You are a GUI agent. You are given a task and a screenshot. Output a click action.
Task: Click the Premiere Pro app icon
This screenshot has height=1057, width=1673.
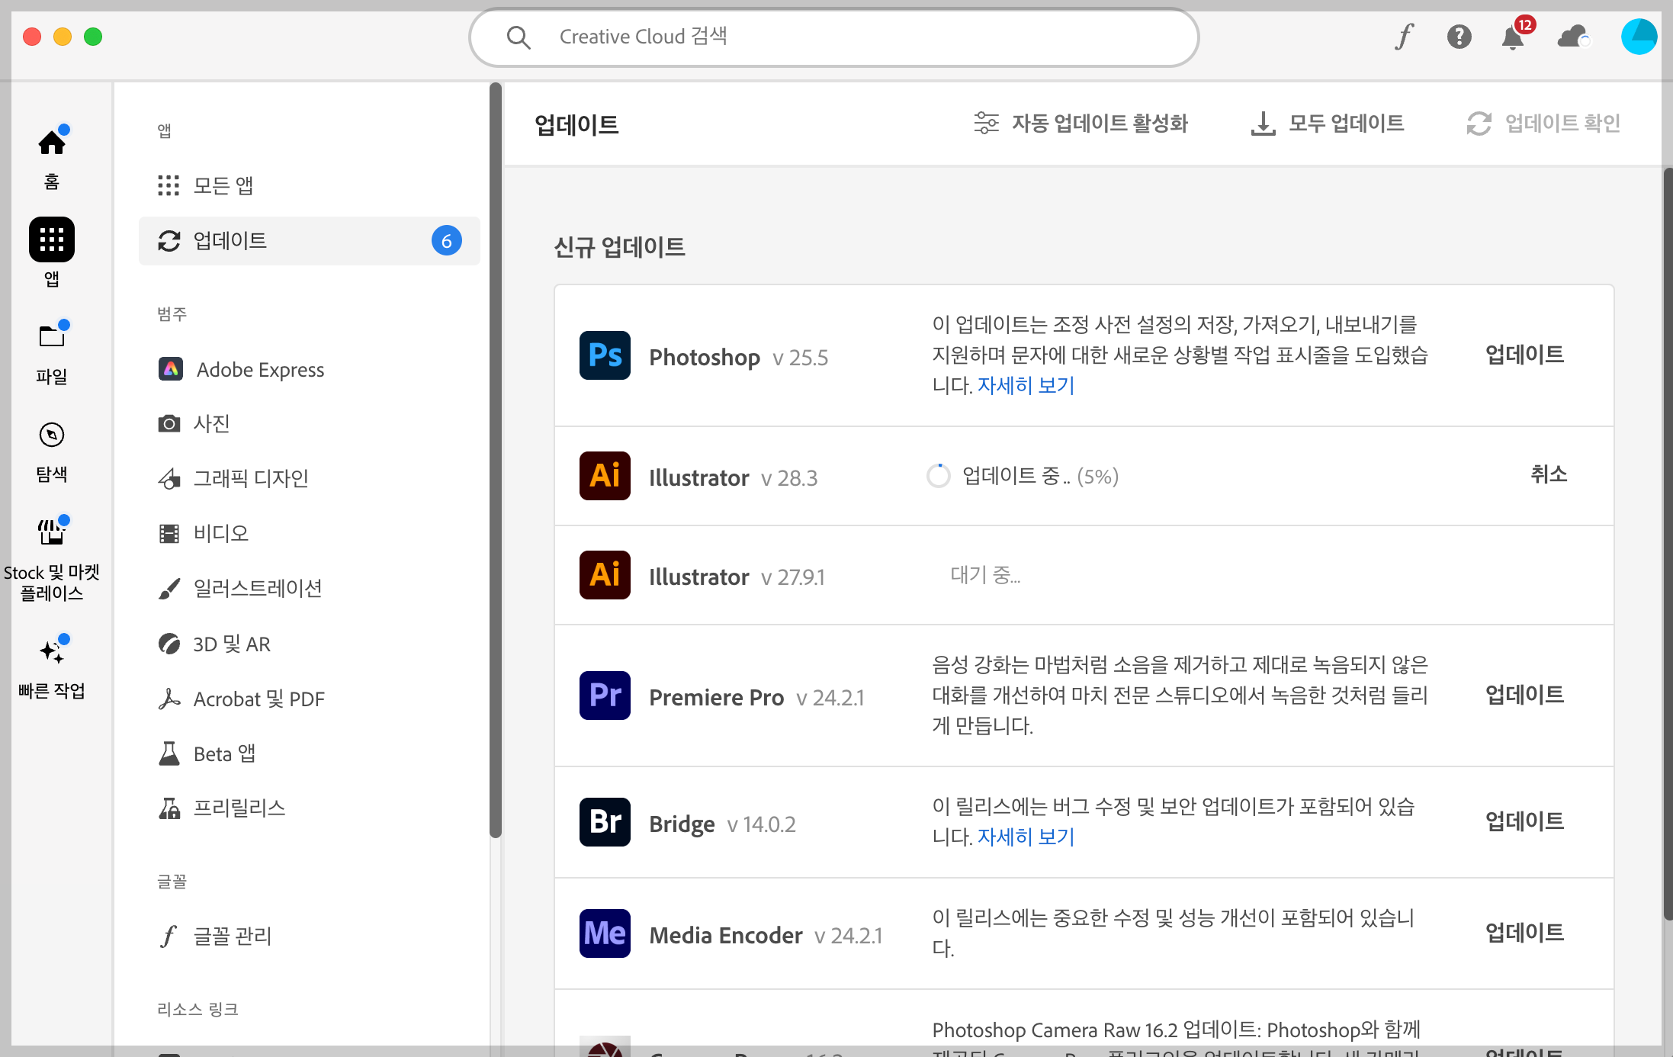(x=605, y=696)
